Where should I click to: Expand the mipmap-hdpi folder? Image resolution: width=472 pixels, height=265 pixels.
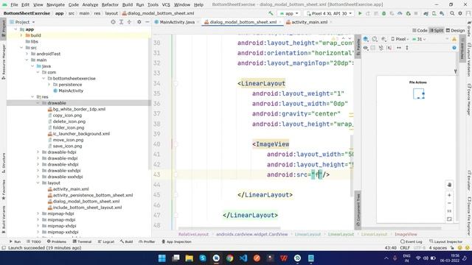(x=38, y=213)
